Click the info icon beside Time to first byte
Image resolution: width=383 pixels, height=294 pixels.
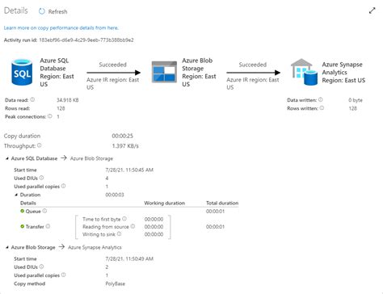(x=124, y=219)
